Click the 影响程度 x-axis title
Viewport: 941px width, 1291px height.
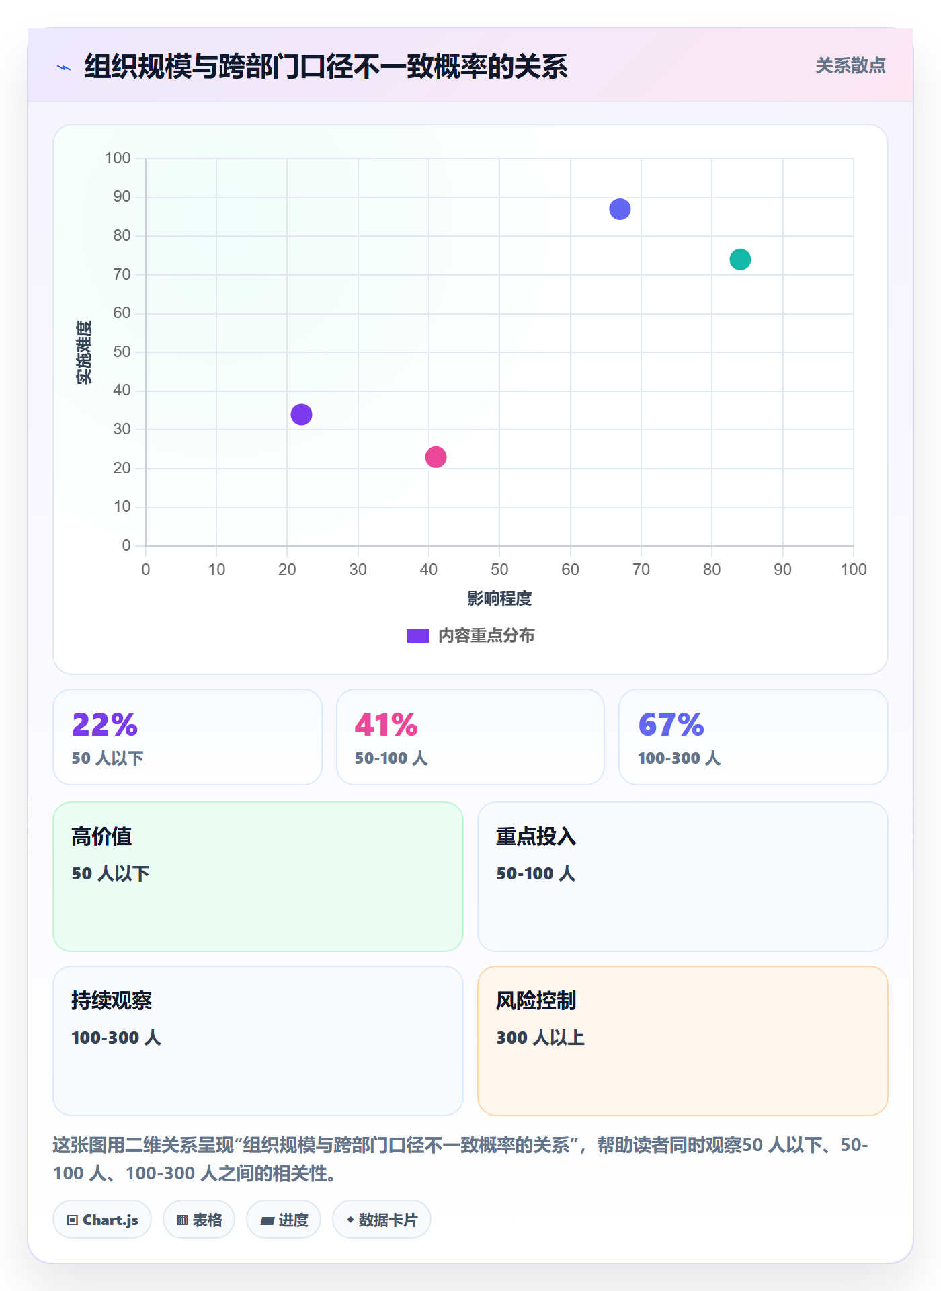click(x=499, y=598)
